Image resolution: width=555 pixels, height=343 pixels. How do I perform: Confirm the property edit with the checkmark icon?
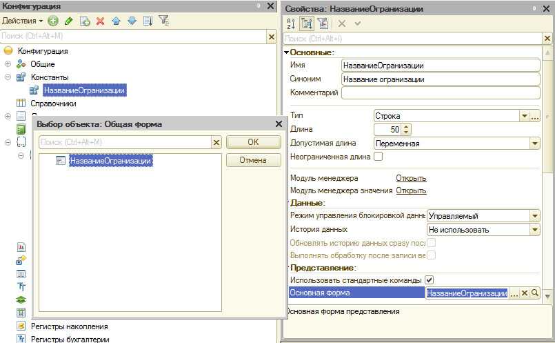click(x=358, y=23)
